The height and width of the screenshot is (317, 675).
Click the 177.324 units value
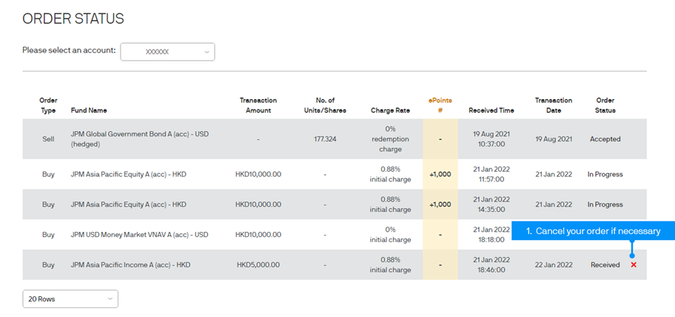pos(325,139)
